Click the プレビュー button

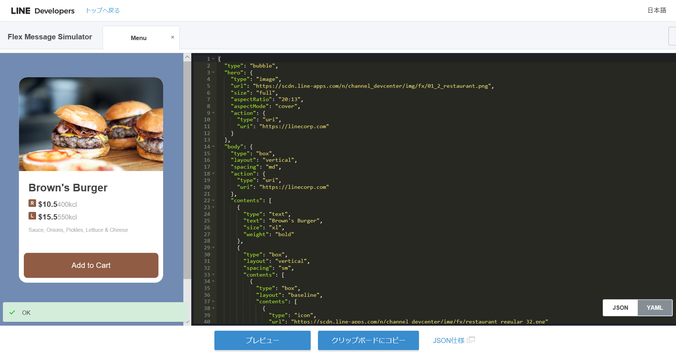point(262,340)
